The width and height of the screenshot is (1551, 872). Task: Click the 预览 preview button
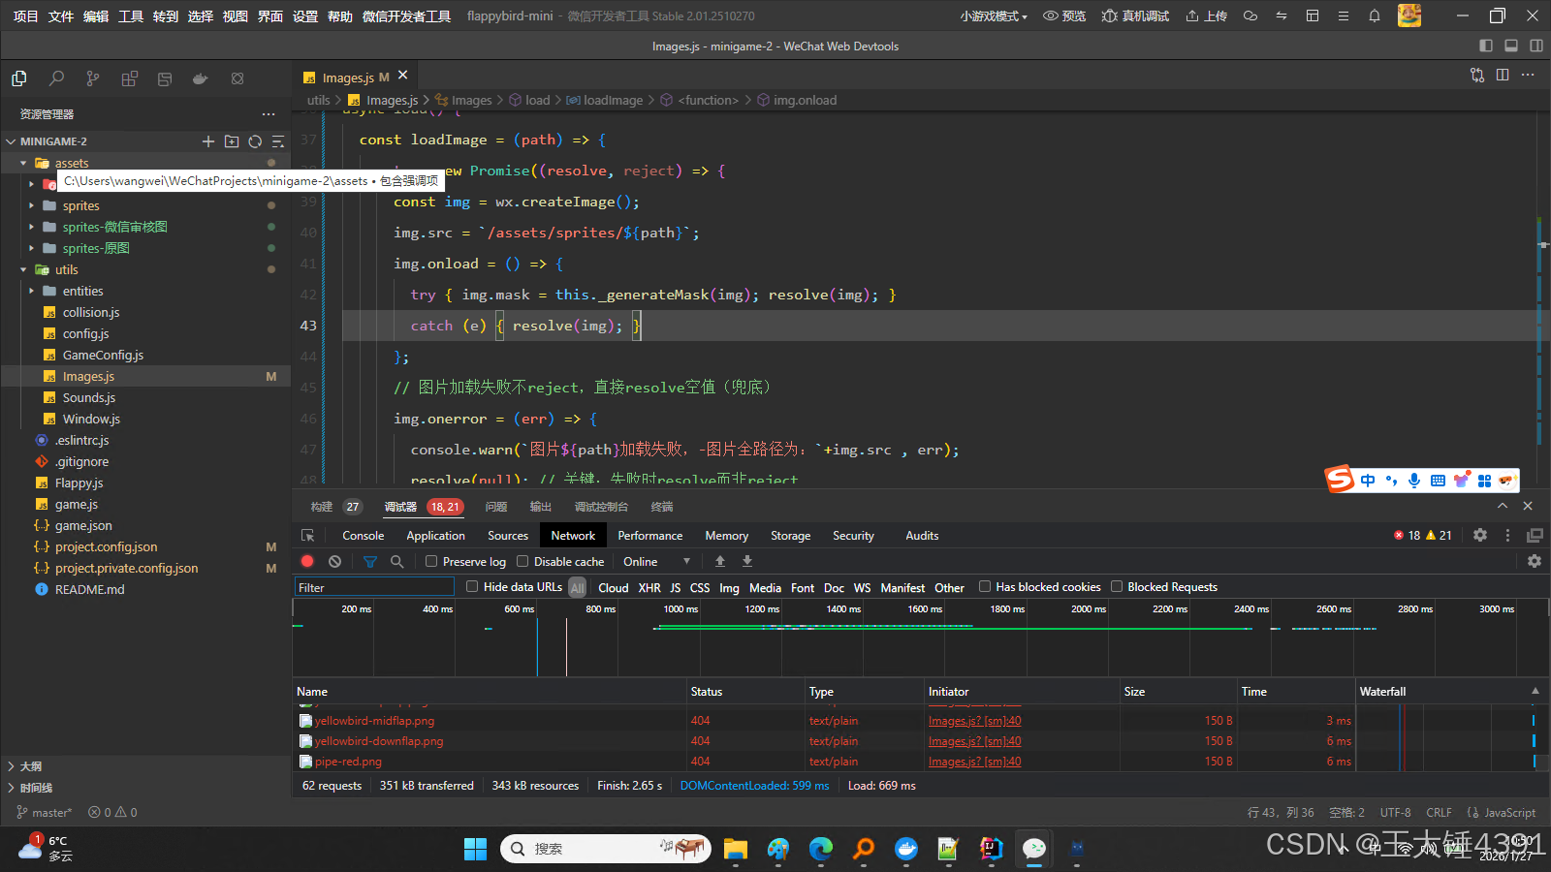(x=1064, y=16)
